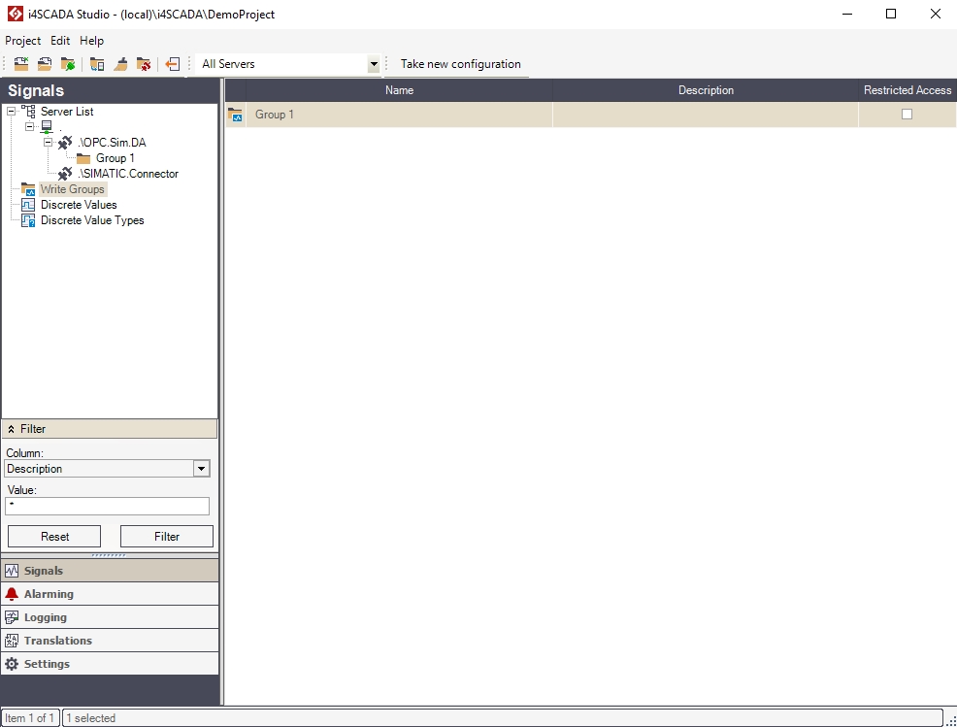The image size is (957, 727).
Task: Collapse the OPC.Sim.DA connector node
Action: click(48, 142)
